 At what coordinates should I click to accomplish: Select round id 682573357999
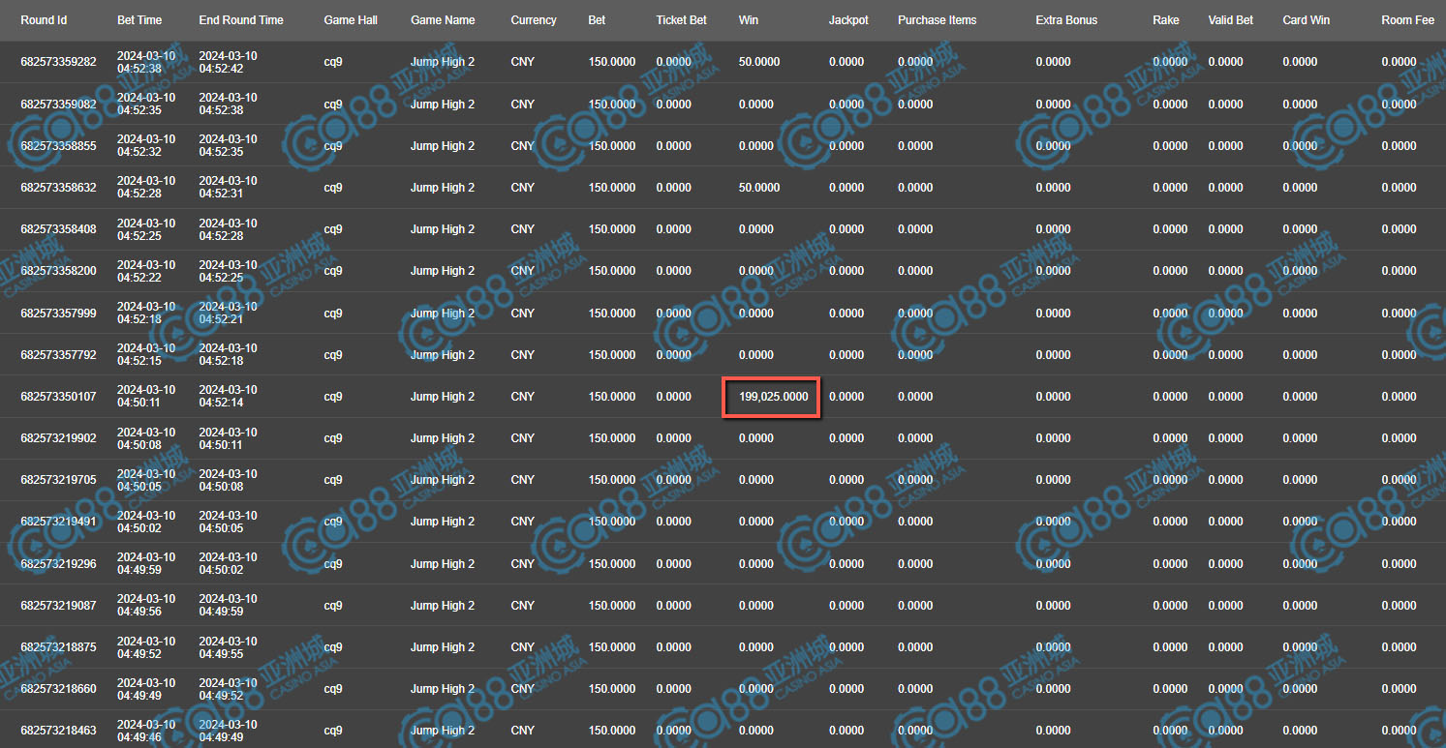click(x=58, y=314)
